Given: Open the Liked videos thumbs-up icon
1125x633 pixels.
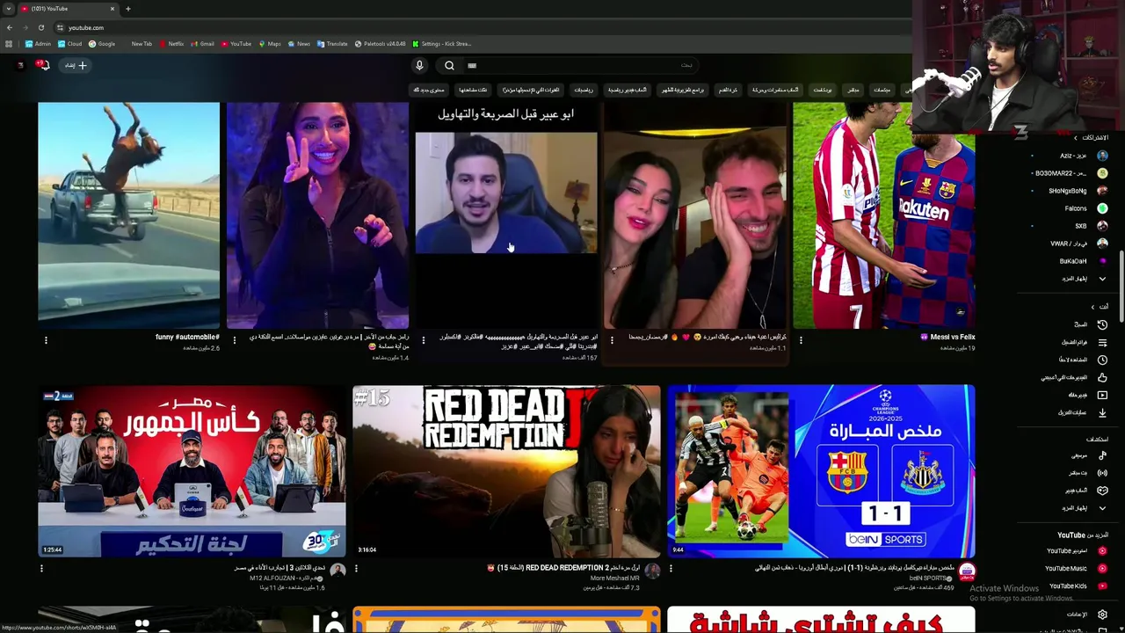Looking at the screenshot, I should [x=1102, y=377].
